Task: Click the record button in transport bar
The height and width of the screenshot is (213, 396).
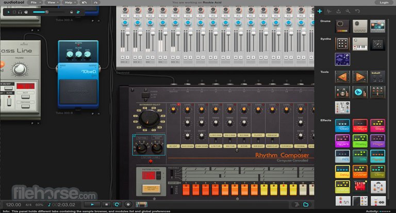Action: 128,204
